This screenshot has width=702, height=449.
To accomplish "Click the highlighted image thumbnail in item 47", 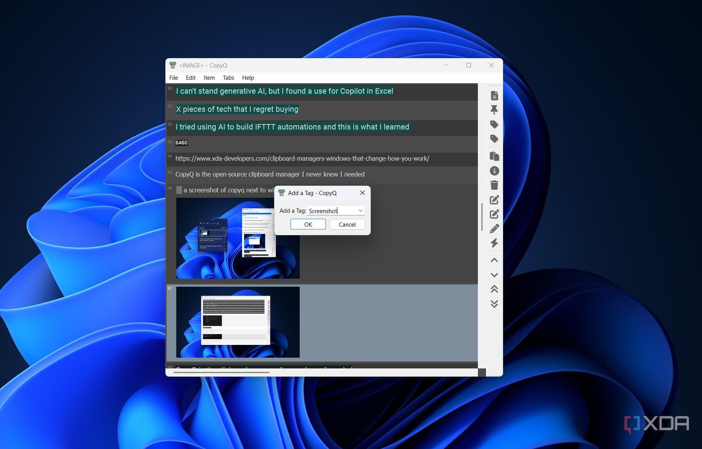I will point(238,322).
